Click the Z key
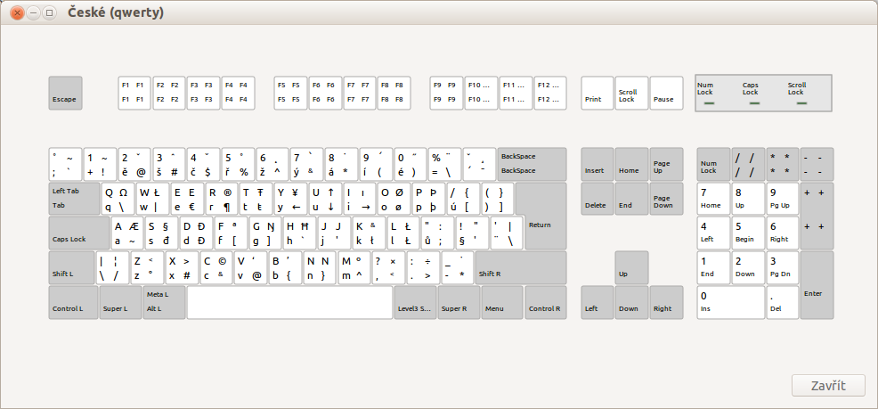 pos(148,268)
